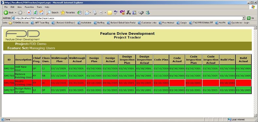Click the Search toolbar button
This screenshot has height=122, width=258.
pos(53,12)
